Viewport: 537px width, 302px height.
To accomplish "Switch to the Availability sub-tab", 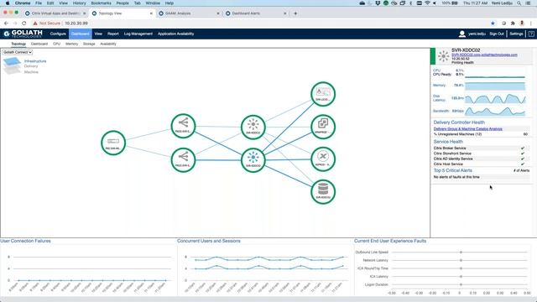I will 108,44.
